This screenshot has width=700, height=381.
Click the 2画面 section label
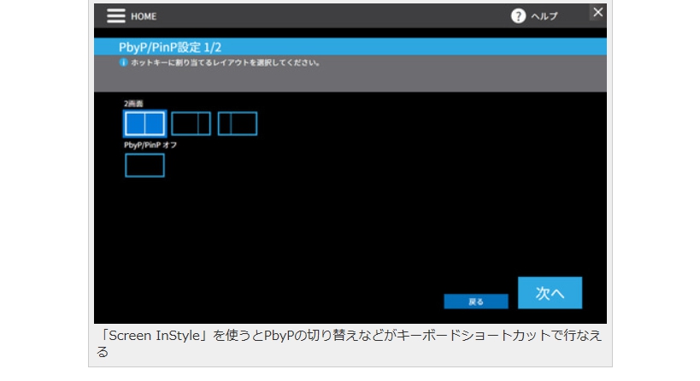[x=133, y=103]
